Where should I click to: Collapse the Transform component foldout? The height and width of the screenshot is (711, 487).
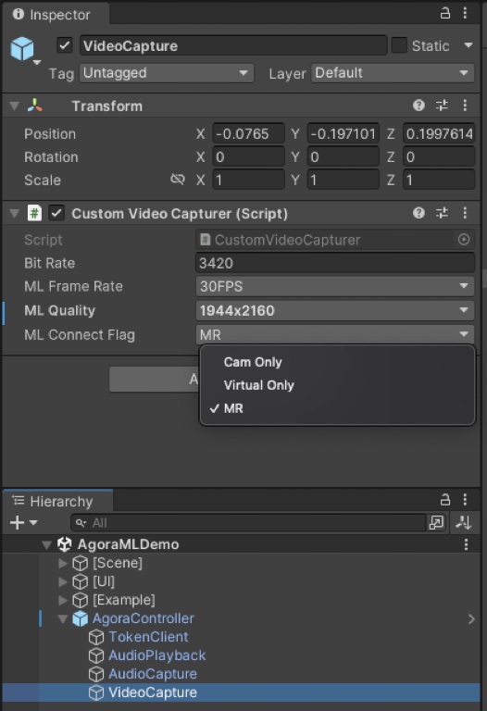click(15, 106)
